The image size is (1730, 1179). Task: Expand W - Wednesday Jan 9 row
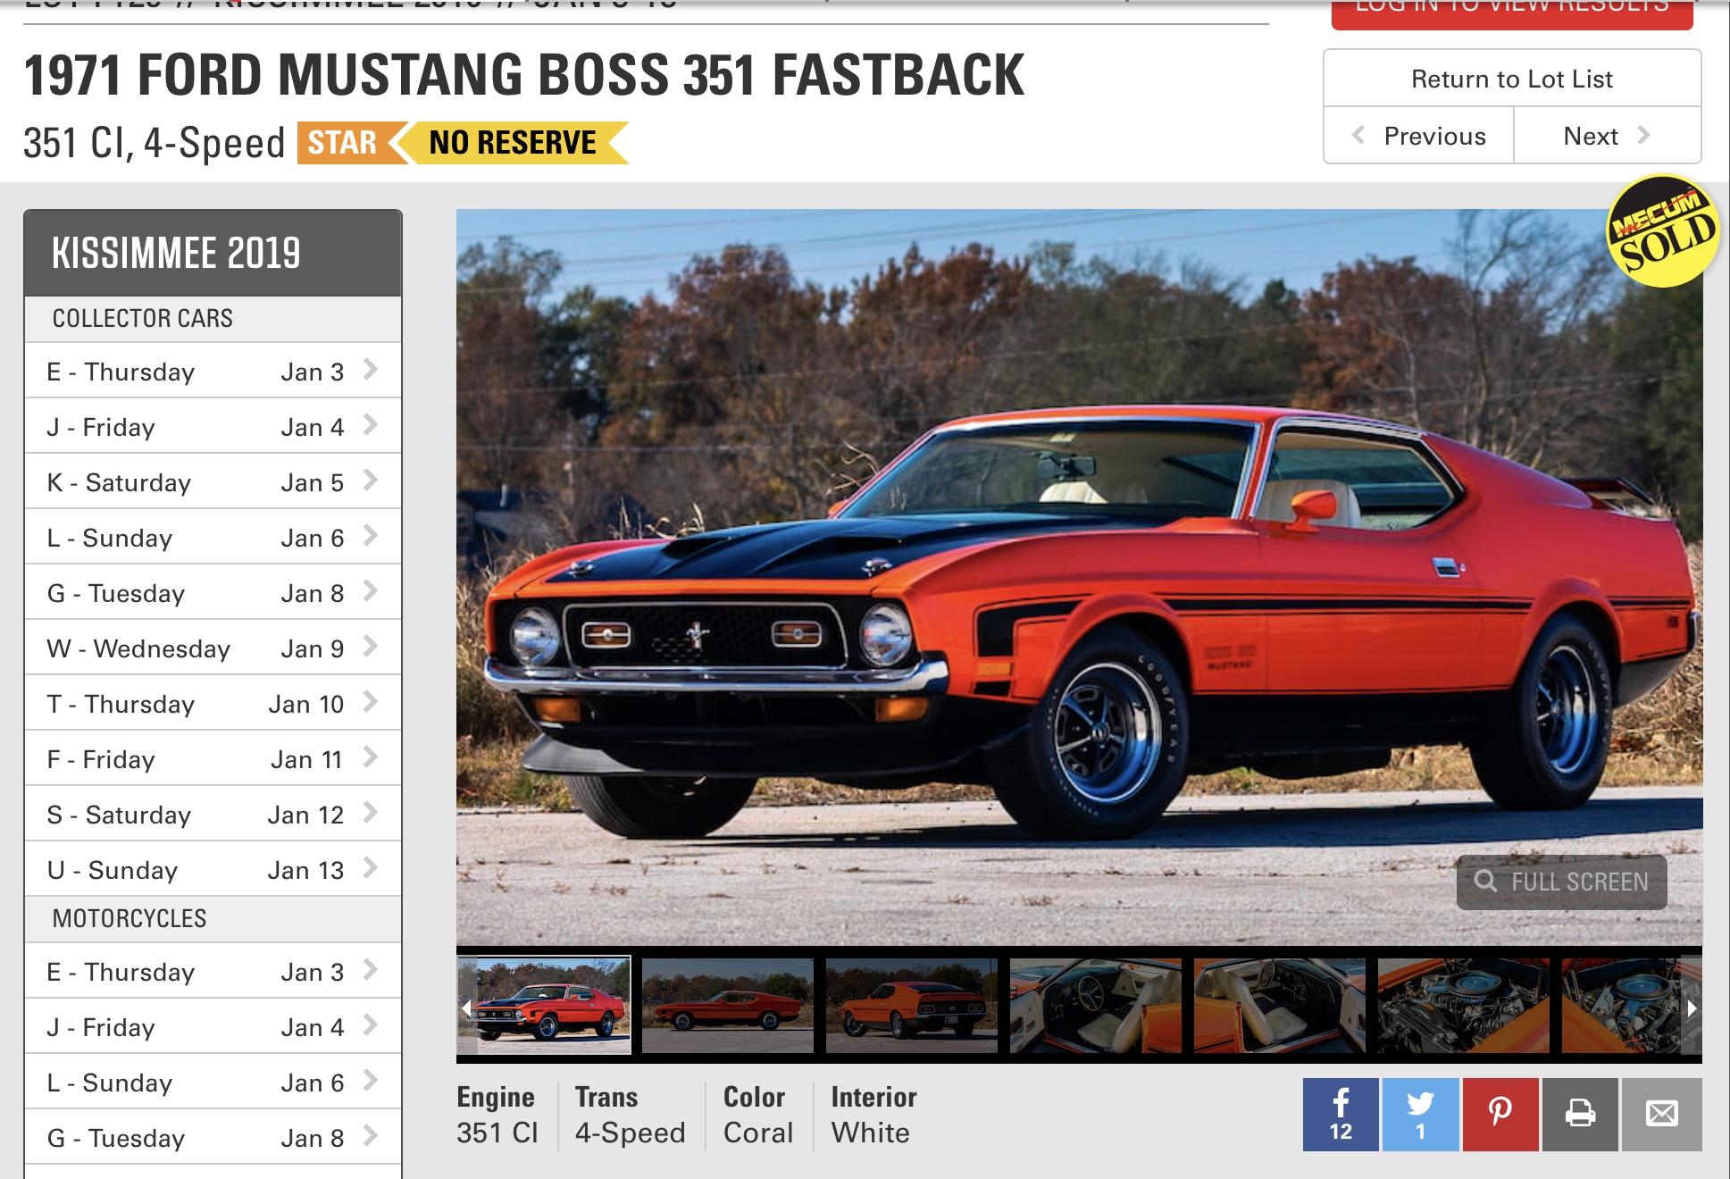213,648
